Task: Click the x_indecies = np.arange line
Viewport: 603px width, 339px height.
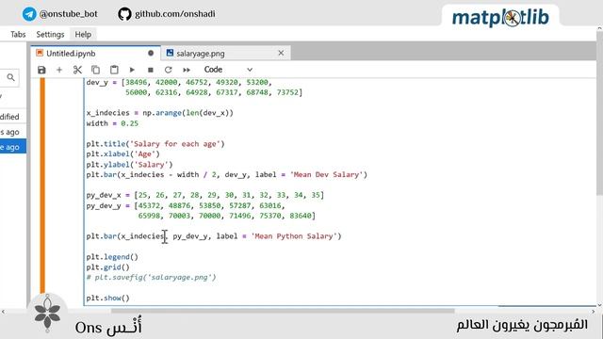Action: (160, 113)
